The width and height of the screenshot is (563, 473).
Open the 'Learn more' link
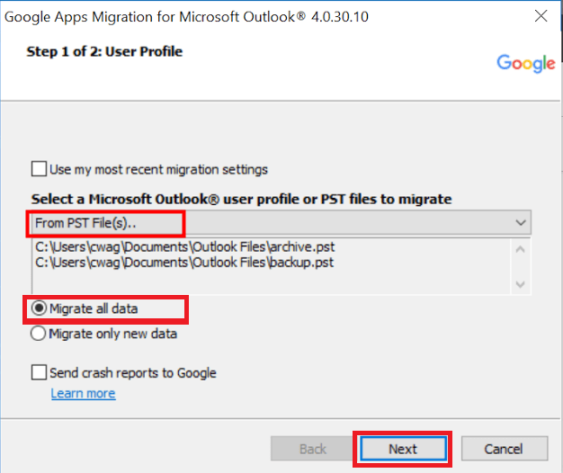pos(83,393)
